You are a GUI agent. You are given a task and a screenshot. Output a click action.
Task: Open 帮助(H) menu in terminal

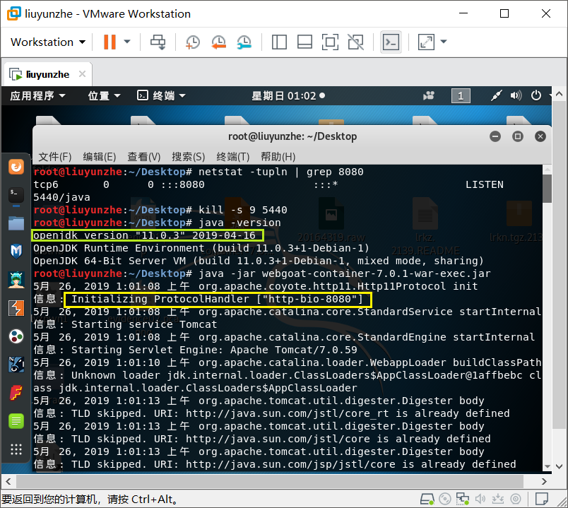point(278,157)
